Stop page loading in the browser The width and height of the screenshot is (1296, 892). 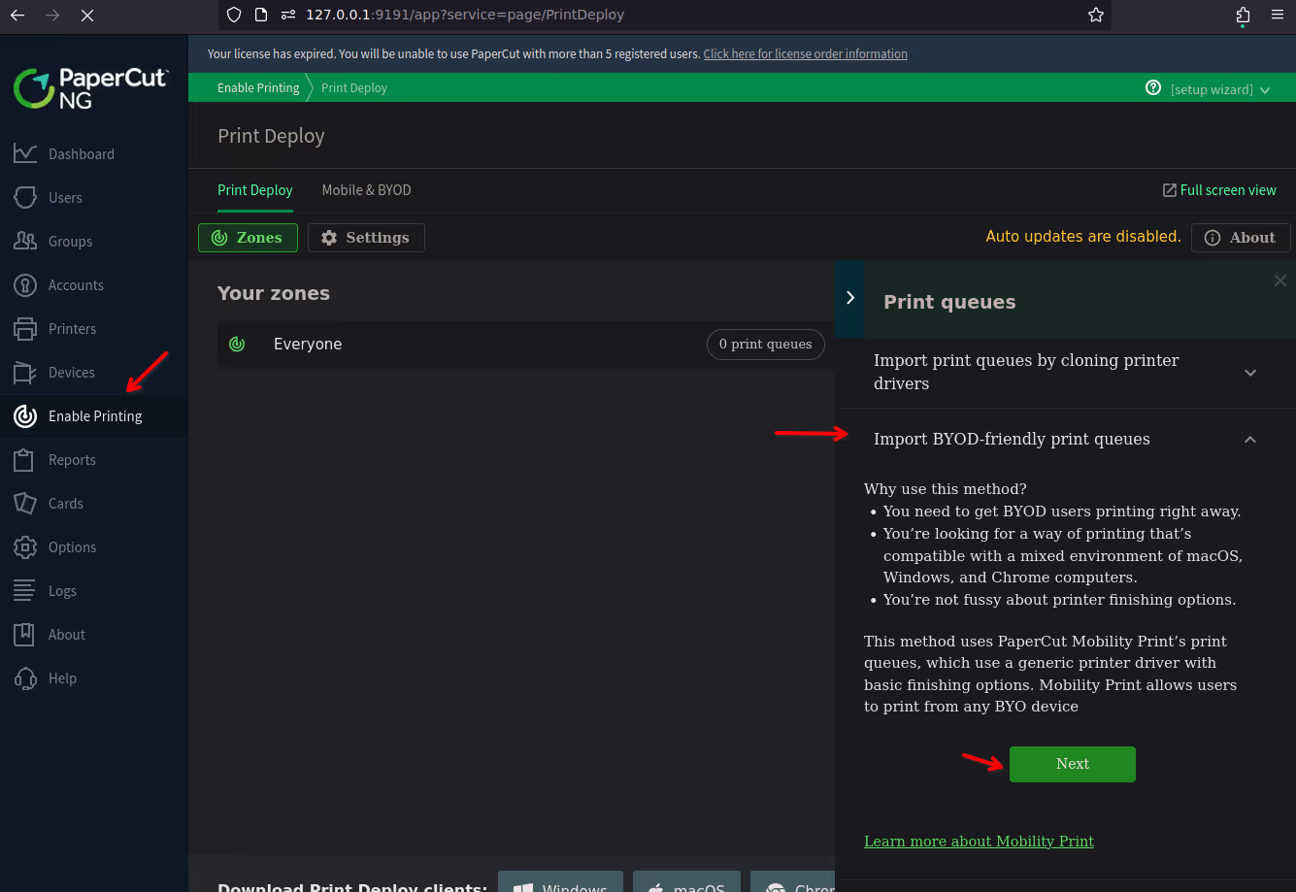coord(87,16)
